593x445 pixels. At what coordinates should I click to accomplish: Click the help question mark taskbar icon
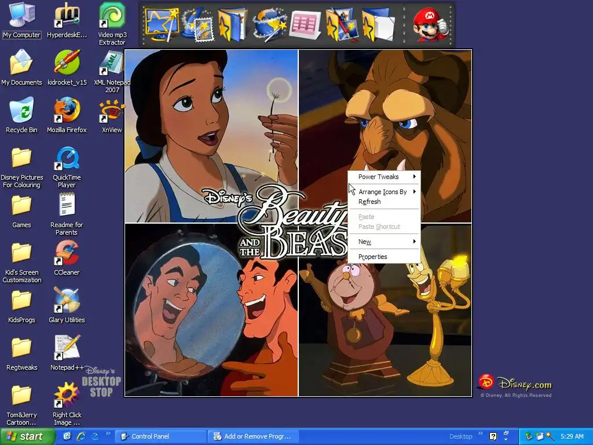[493, 436]
